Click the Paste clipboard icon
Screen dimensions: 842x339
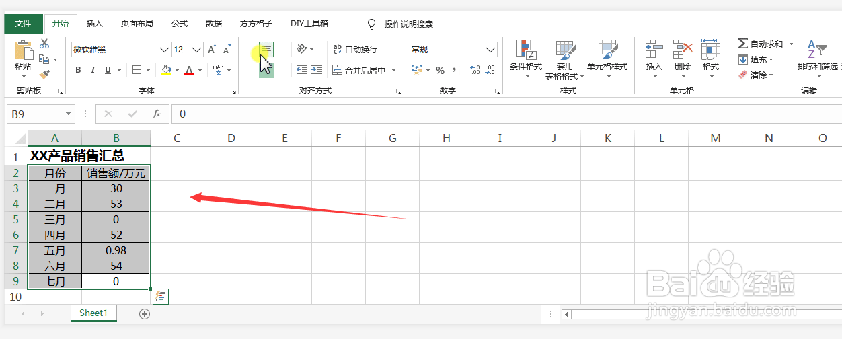23,51
